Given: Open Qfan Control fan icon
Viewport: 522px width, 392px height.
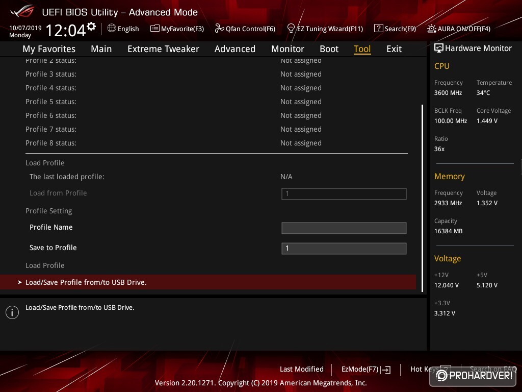Looking at the screenshot, I should (219, 29).
